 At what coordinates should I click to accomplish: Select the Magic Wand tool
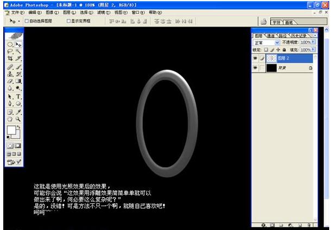click(x=18, y=52)
